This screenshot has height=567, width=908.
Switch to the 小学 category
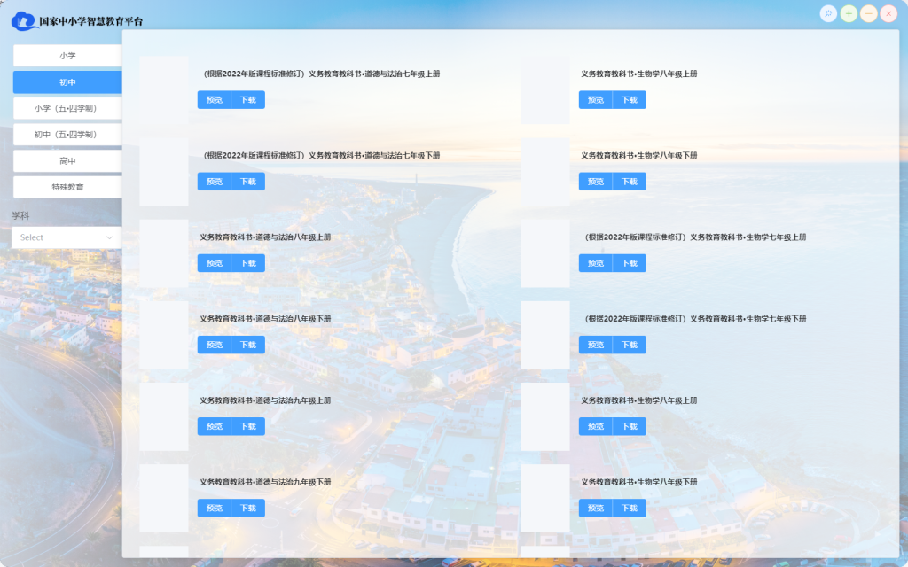[x=67, y=56]
